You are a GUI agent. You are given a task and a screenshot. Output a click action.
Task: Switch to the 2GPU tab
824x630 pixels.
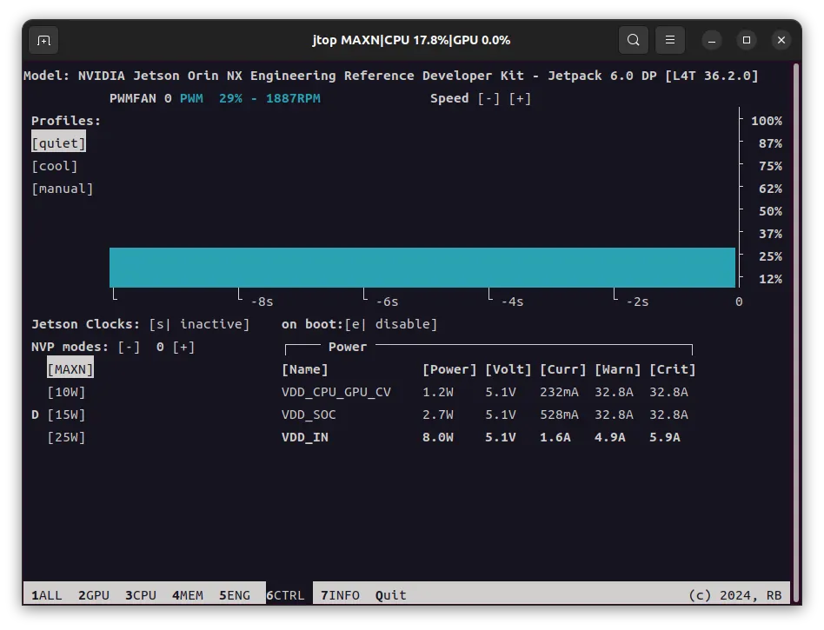94,595
